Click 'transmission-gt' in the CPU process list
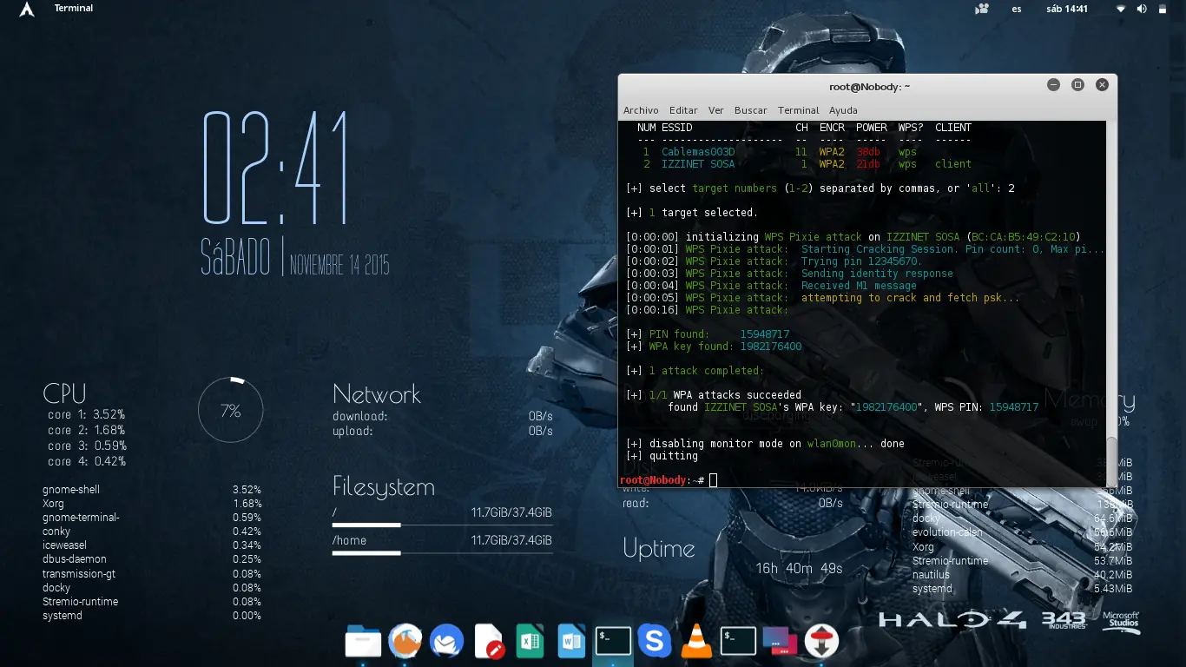Screen dimensions: 1186x667 [79, 574]
